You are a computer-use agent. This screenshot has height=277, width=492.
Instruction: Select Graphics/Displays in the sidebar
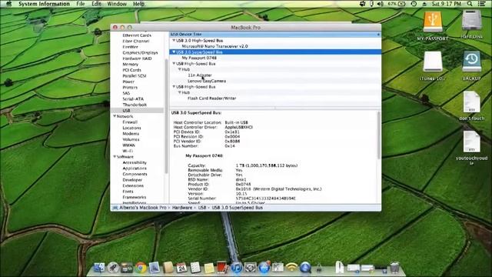[140, 53]
